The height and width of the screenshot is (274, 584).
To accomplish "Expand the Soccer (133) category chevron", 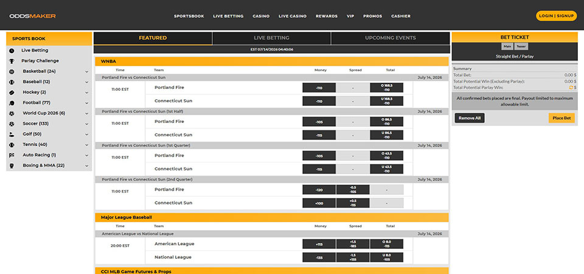I will (87, 124).
